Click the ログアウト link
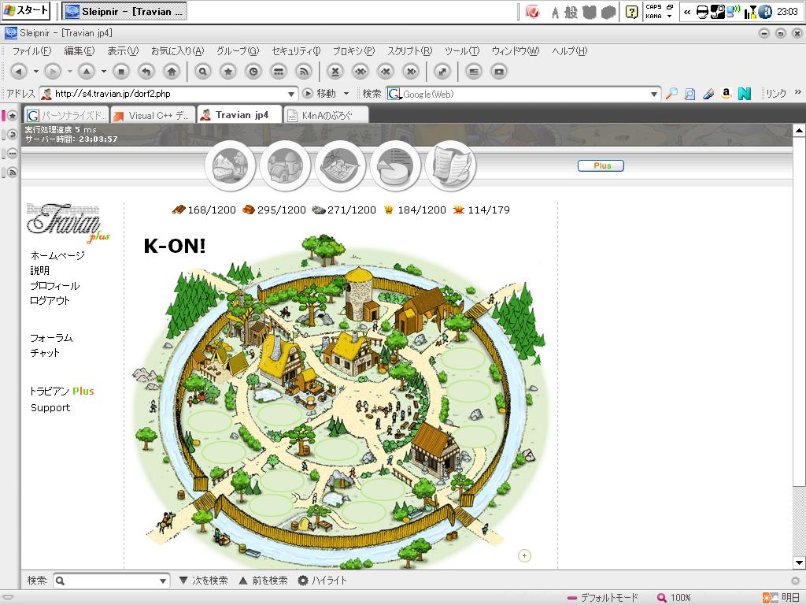The image size is (806, 605). click(50, 300)
